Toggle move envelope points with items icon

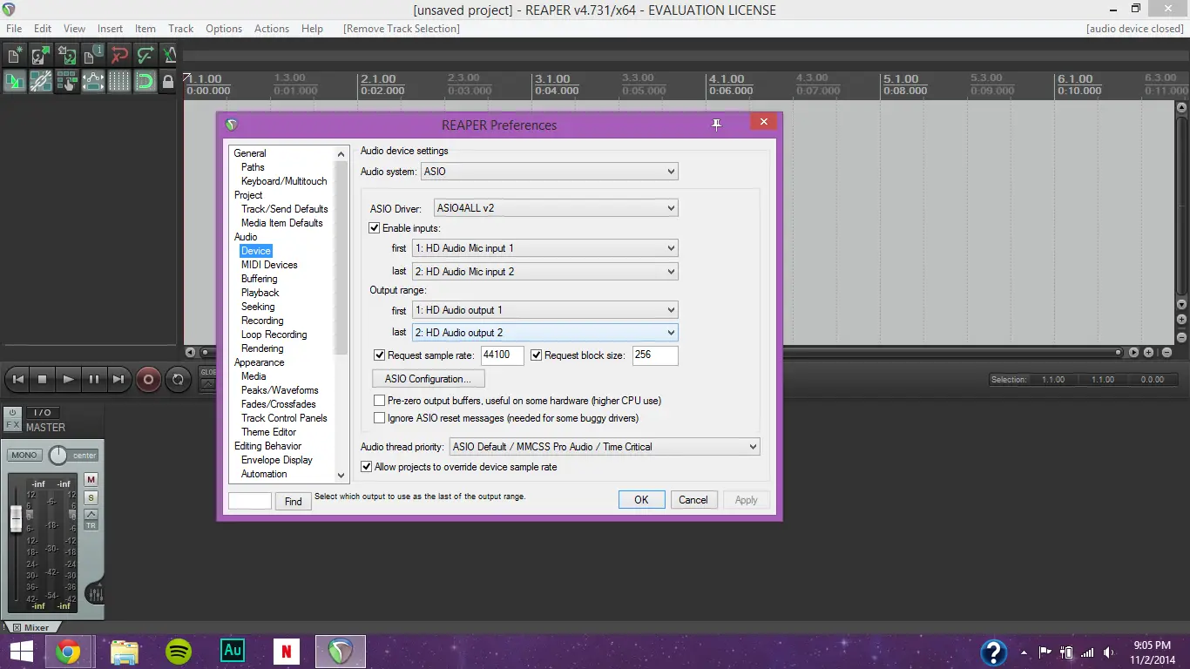pyautogui.click(x=92, y=81)
